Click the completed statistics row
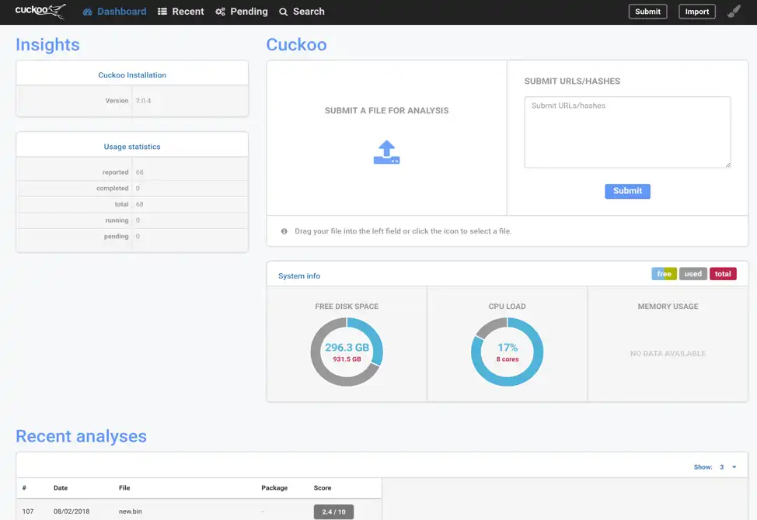Viewport: 757px width, 520px height. click(x=132, y=188)
